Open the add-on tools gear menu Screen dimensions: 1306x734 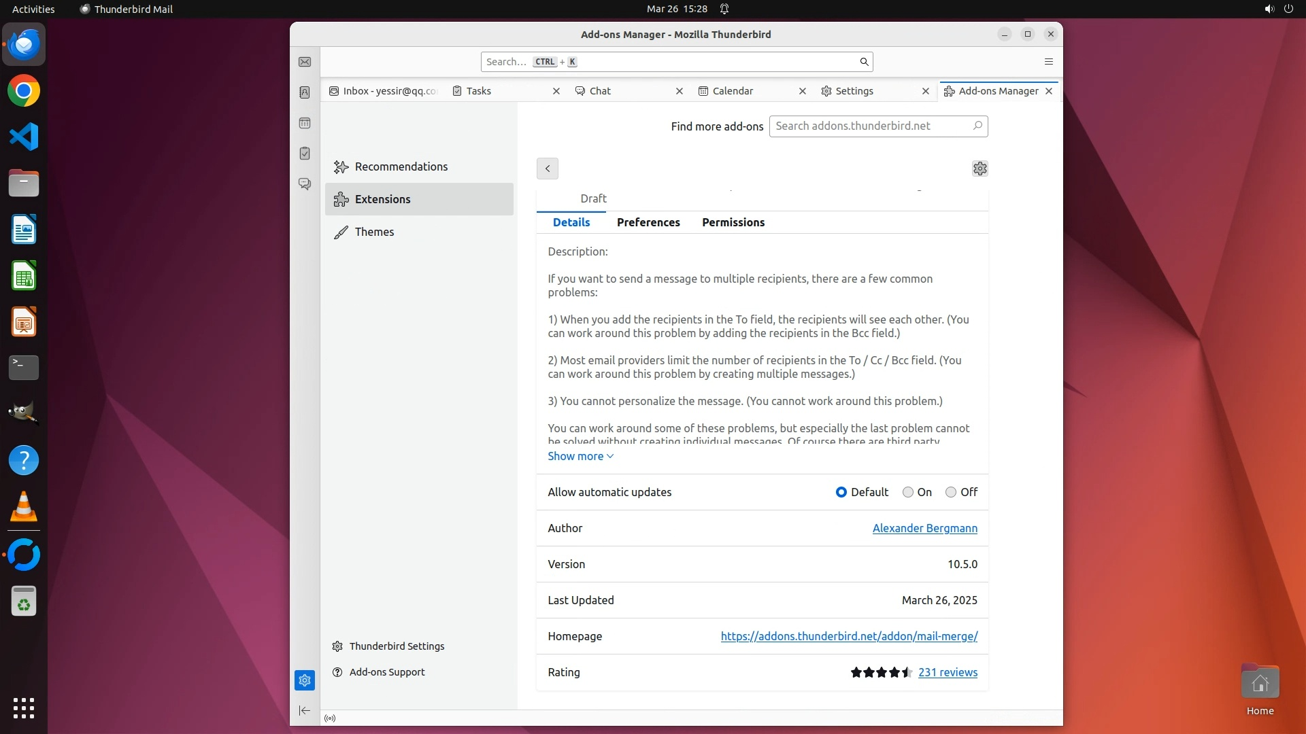pos(979,169)
